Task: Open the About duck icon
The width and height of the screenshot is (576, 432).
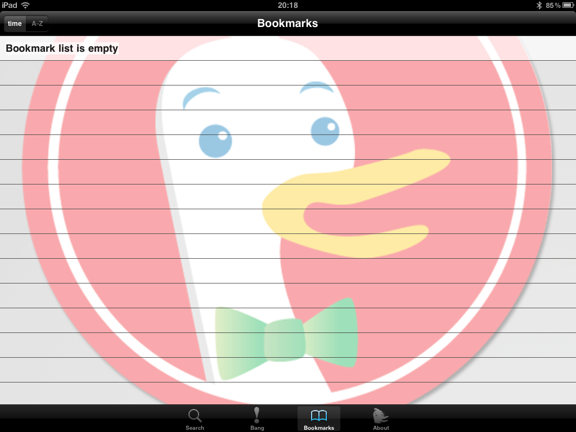Action: tap(381, 416)
